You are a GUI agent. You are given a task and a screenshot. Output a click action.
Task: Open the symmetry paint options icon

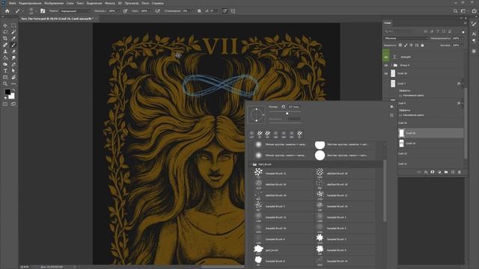tap(233, 11)
